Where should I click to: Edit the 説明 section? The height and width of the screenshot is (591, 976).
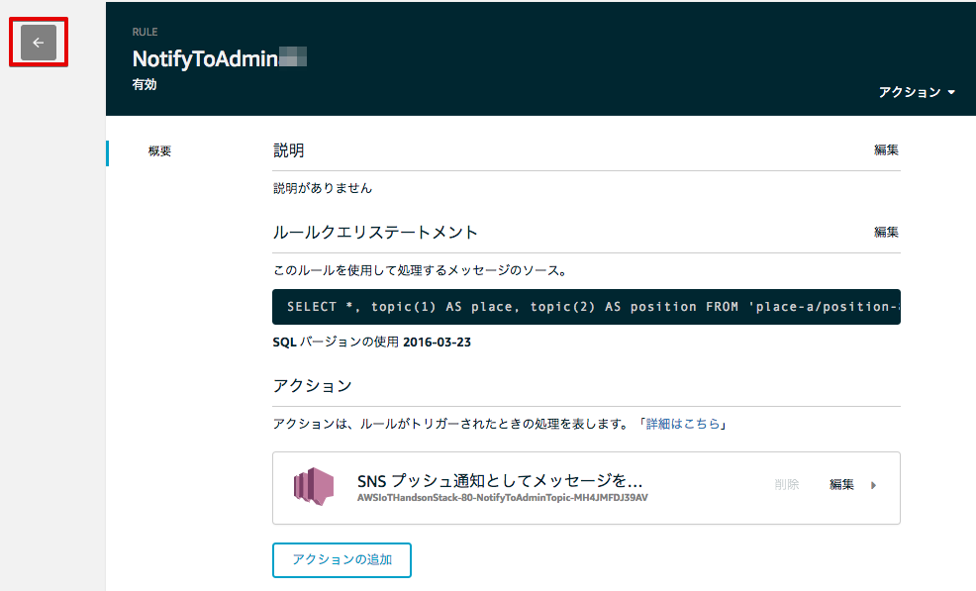pos(886,150)
